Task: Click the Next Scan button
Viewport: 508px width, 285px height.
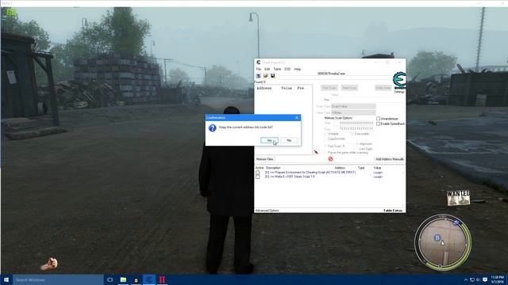Action: pyautogui.click(x=349, y=88)
